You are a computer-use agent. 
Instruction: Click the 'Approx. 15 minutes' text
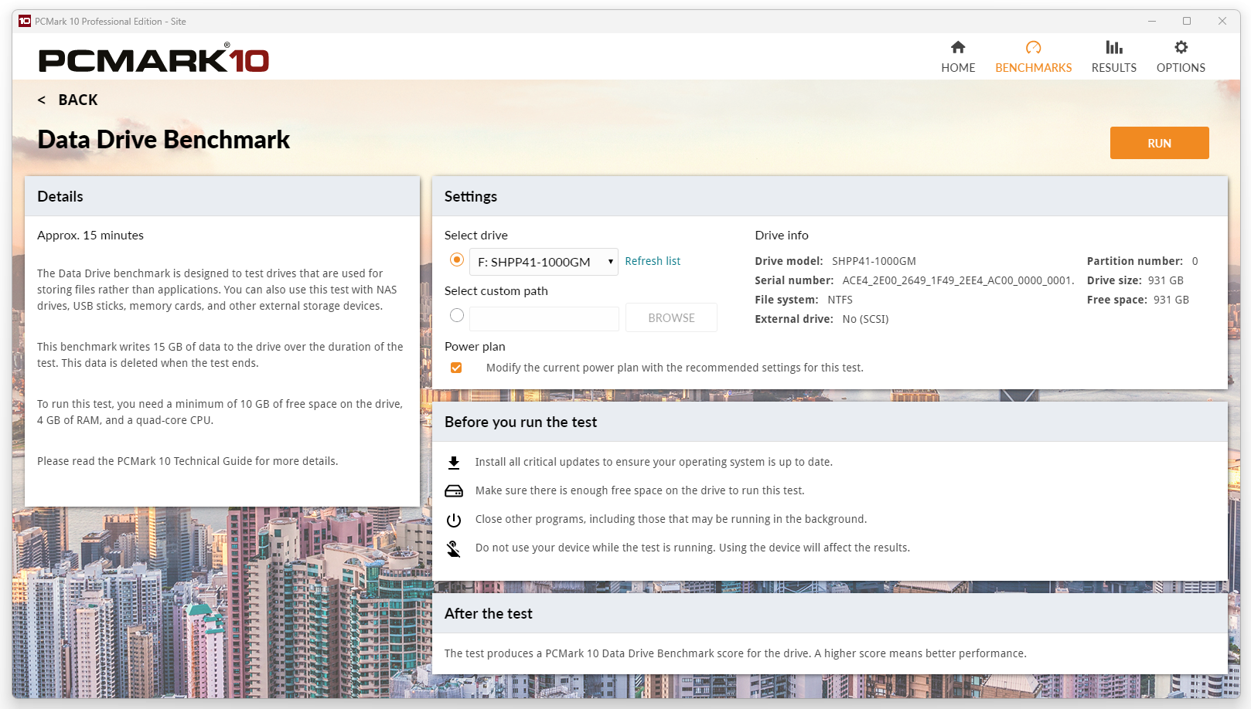point(90,236)
